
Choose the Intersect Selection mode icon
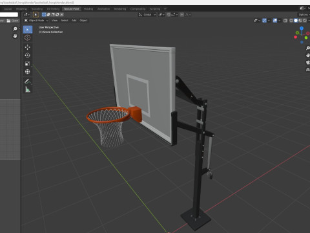62,15
